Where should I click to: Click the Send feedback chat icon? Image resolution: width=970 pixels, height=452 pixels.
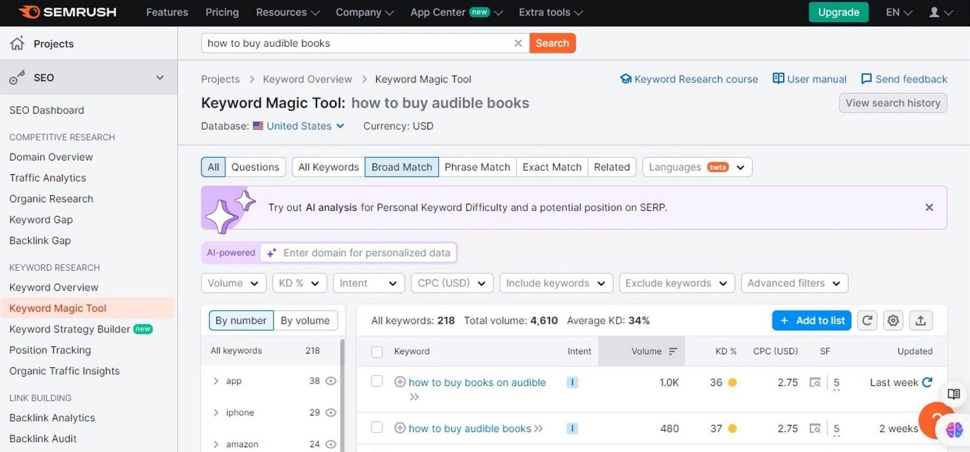click(866, 78)
